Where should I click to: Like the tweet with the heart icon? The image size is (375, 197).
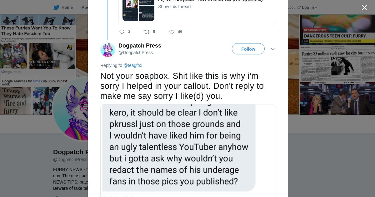tap(172, 32)
